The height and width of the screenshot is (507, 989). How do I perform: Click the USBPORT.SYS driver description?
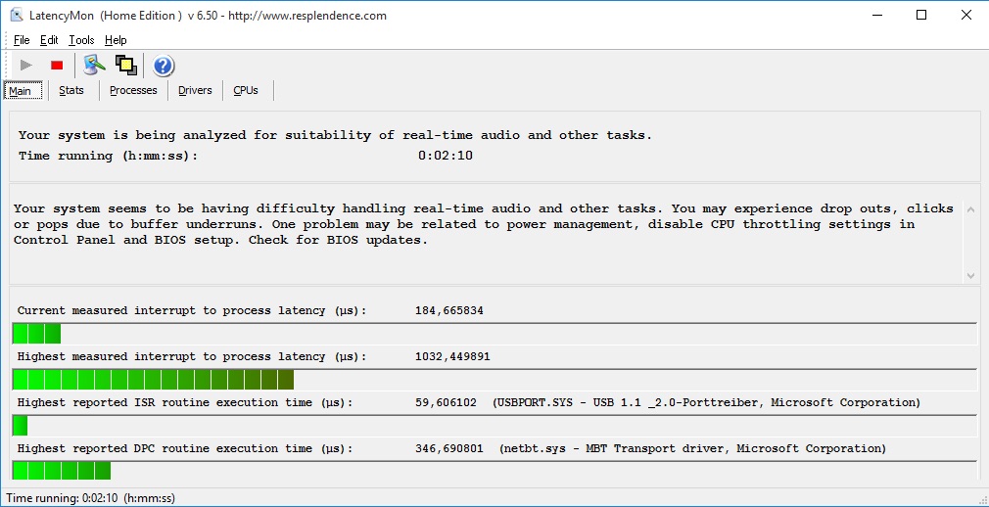(x=706, y=403)
